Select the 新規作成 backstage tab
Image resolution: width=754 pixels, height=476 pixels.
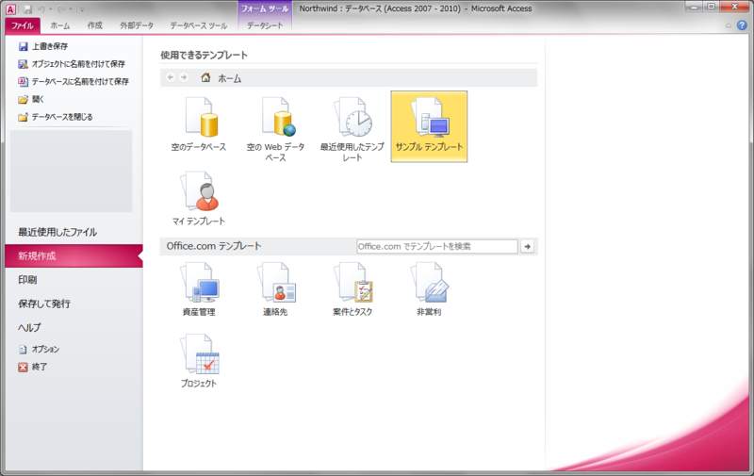(74, 255)
